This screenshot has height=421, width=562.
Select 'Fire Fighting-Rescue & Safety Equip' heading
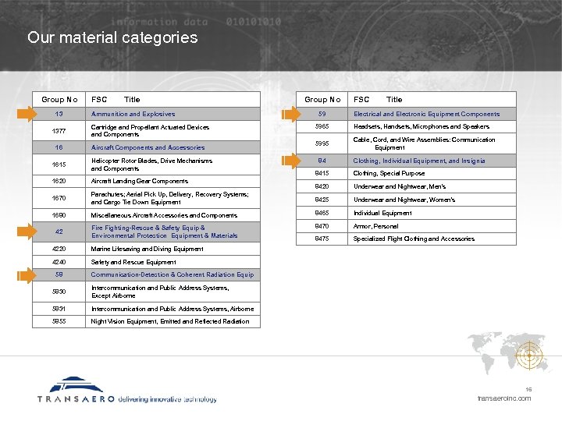(173, 232)
